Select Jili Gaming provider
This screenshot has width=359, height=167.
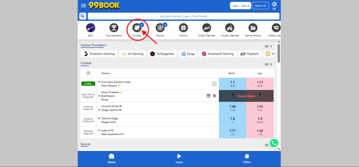tap(133, 54)
